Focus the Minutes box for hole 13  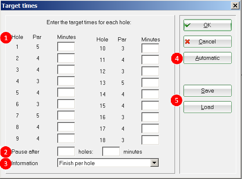150,83
